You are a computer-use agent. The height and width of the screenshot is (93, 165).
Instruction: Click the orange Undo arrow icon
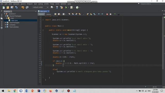(23, 7)
